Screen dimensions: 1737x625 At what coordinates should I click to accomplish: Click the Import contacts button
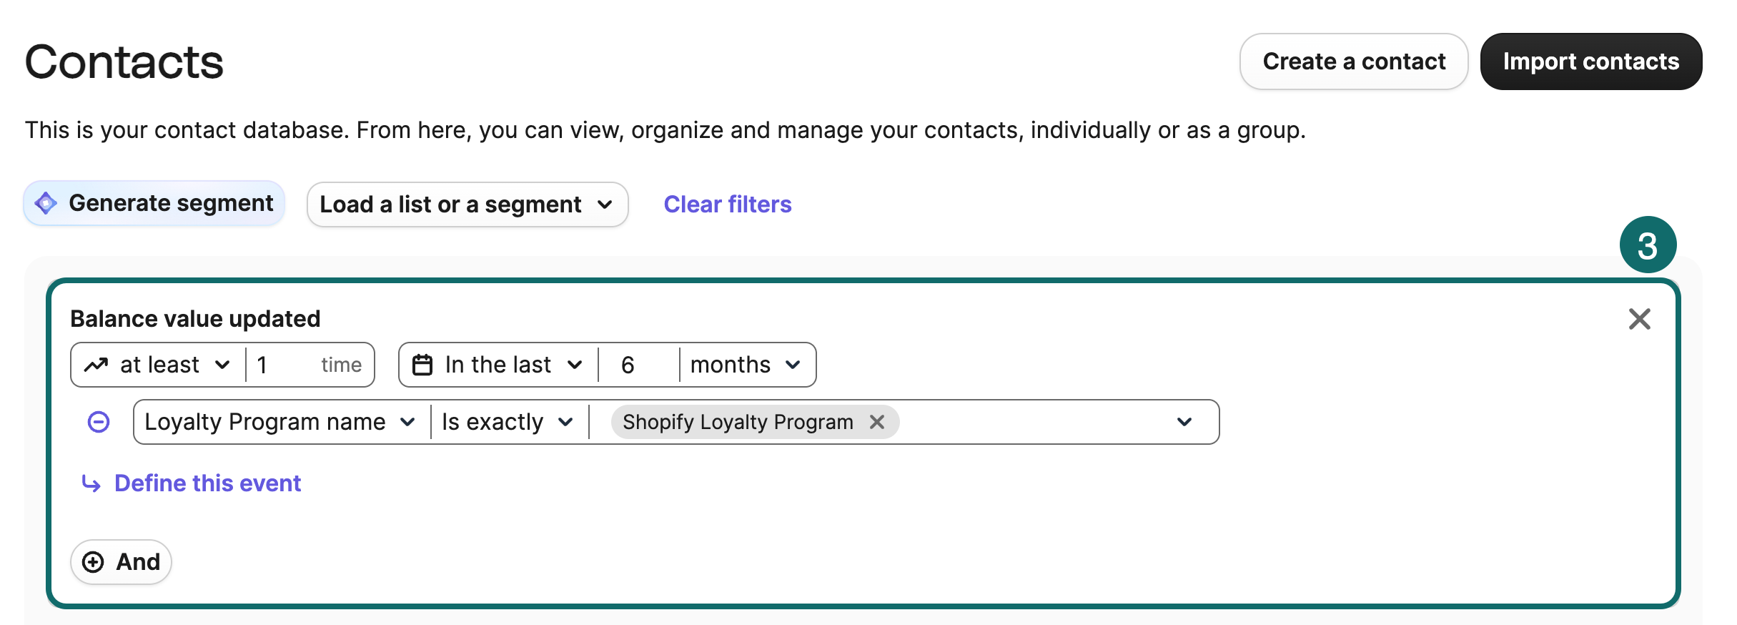coord(1591,61)
